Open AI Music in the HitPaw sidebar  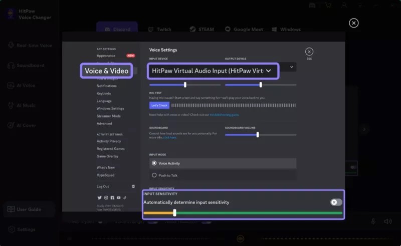[22, 105]
